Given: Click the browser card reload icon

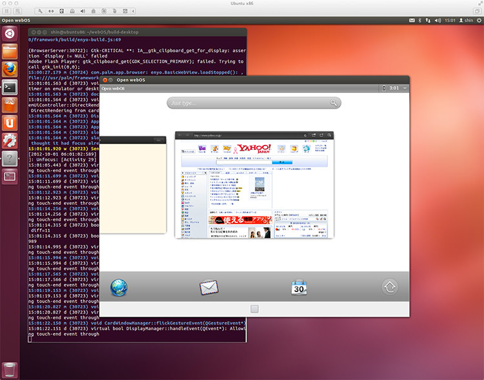Looking at the screenshot, I should tap(305, 136).
